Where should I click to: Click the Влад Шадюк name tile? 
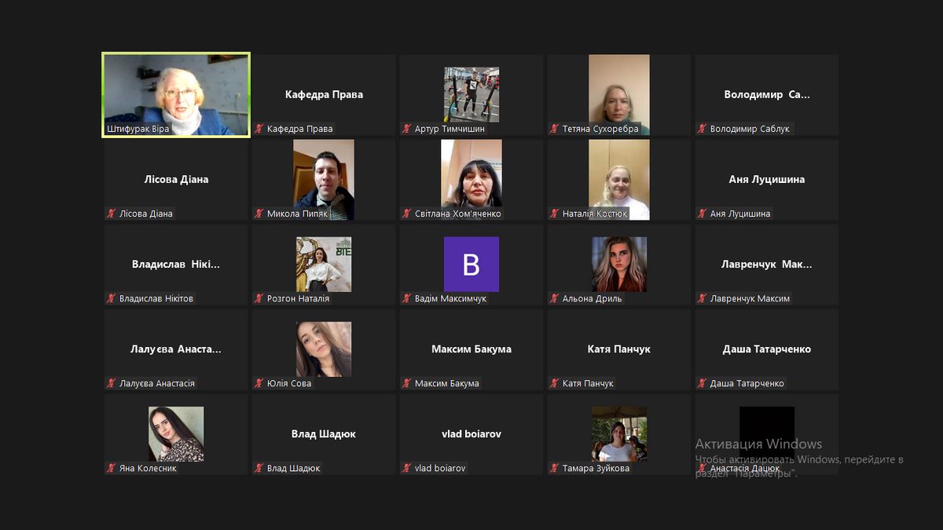[324, 434]
